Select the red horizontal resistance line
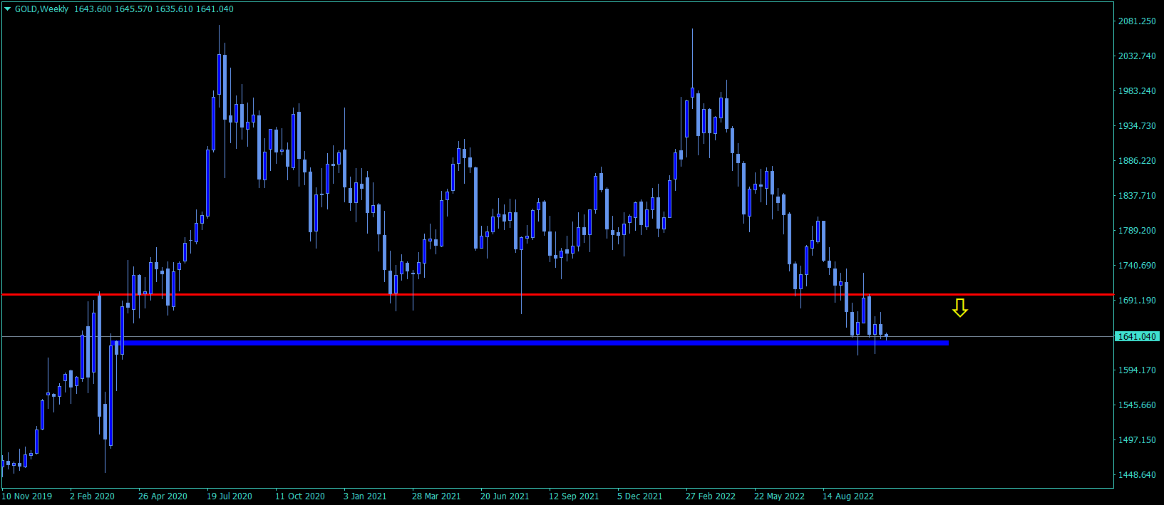This screenshot has width=1164, height=505. click(557, 294)
